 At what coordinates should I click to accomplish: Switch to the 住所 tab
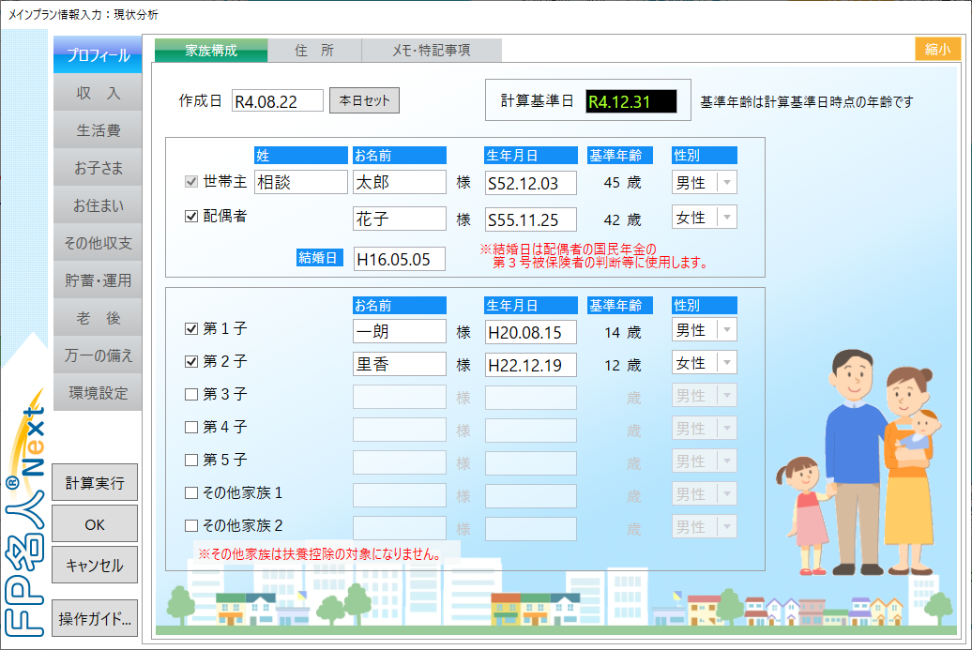point(314,51)
